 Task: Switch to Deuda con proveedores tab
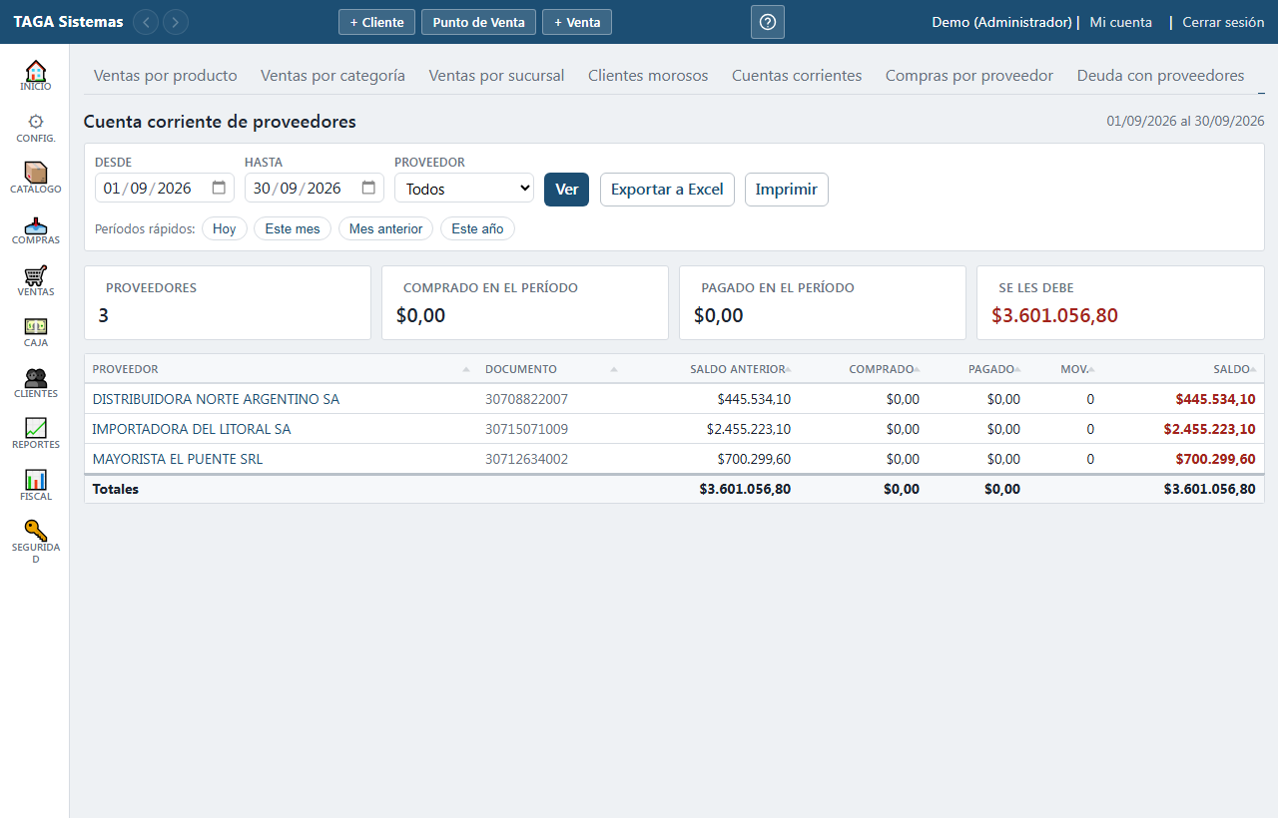[x=1160, y=76]
